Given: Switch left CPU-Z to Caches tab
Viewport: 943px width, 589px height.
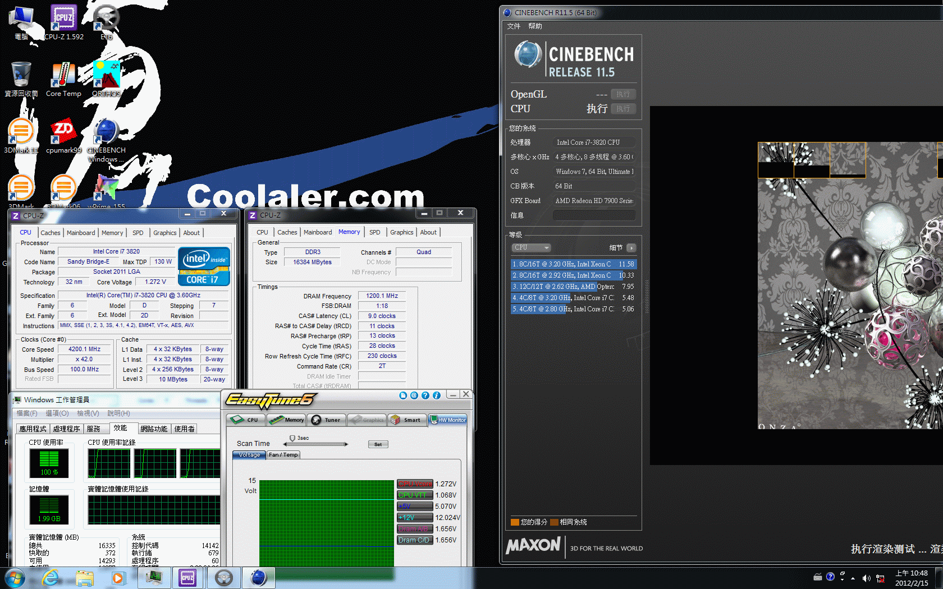Looking at the screenshot, I should (51, 233).
